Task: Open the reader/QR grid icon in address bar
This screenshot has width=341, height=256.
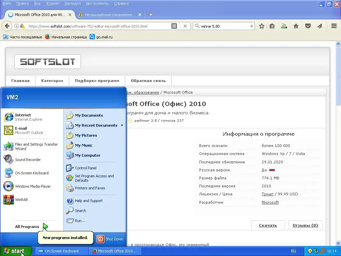Action: click(x=174, y=26)
